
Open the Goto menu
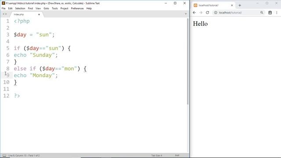coord(46,8)
